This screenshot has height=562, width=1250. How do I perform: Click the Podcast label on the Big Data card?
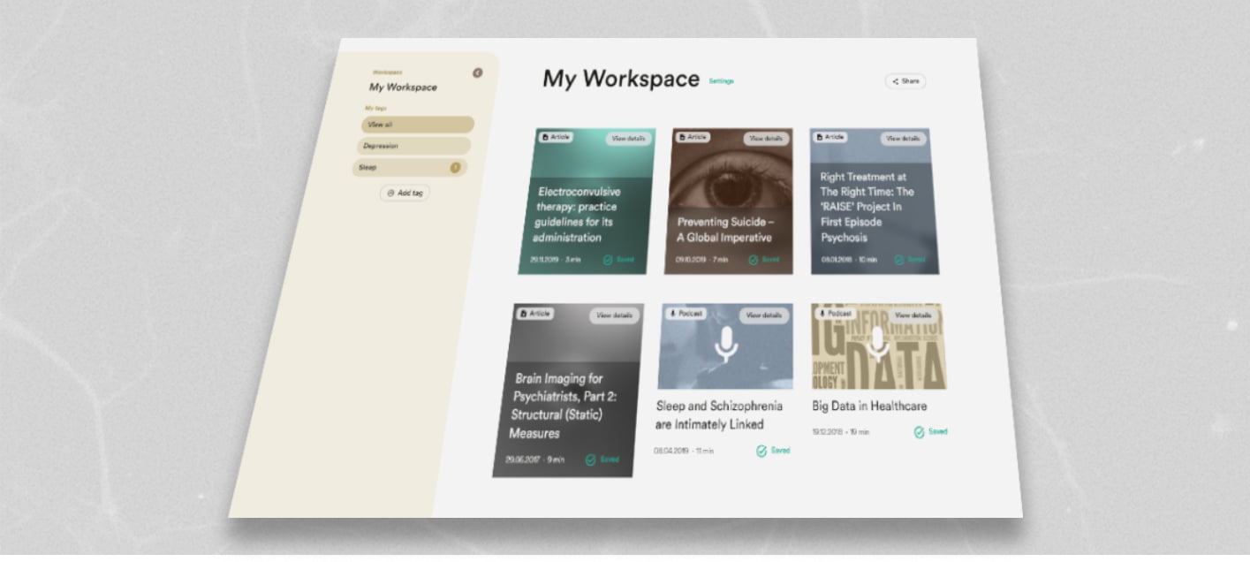point(836,314)
